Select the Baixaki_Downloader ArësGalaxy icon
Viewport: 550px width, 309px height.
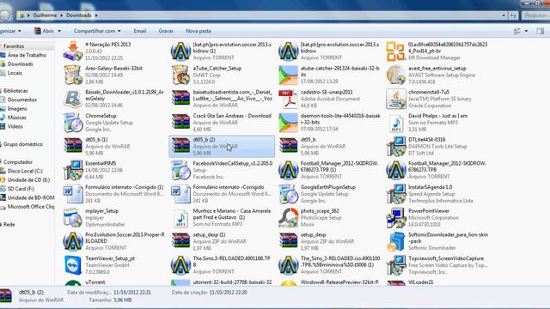73,99
